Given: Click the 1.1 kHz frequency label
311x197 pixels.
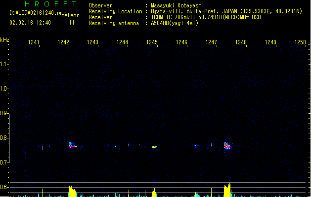Looking at the screenshot, I should (x=3, y=64).
